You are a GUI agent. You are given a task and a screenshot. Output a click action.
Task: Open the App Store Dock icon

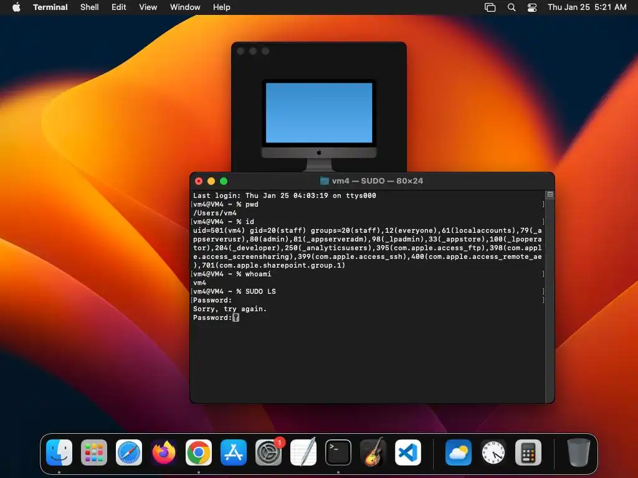[234, 452]
